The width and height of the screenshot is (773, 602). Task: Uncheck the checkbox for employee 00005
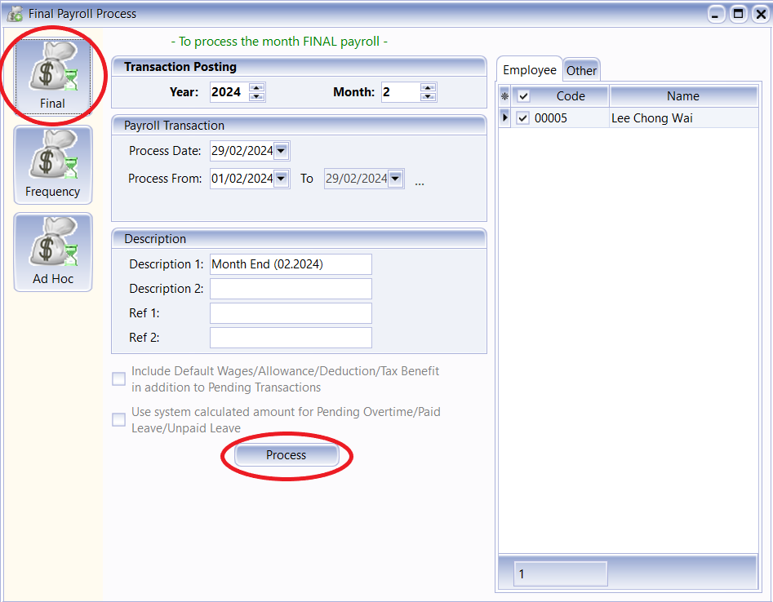525,118
